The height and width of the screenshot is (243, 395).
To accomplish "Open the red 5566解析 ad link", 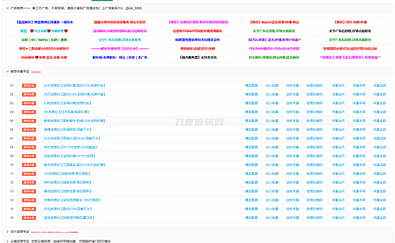I will pyautogui.click(x=44, y=57).
